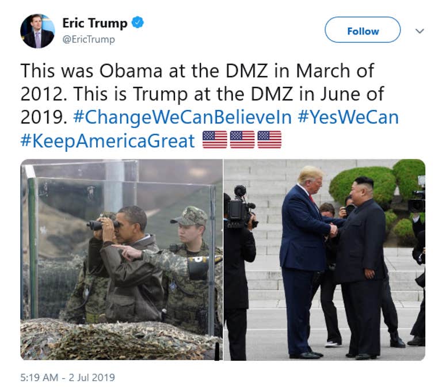Click the binoculars in the left photo
Image resolution: width=442 pixels, height=389 pixels.
coord(102,224)
